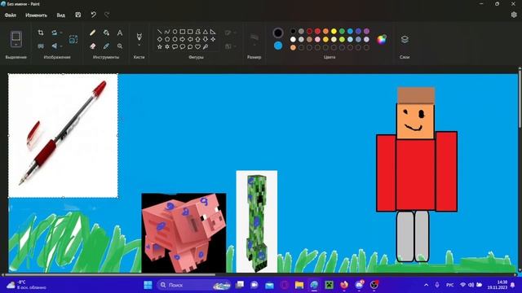
Task: Expand the Brushes dropdown chevron
Action: (x=139, y=45)
